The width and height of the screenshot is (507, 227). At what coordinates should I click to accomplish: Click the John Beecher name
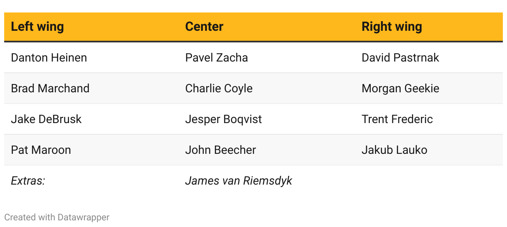coord(221,150)
